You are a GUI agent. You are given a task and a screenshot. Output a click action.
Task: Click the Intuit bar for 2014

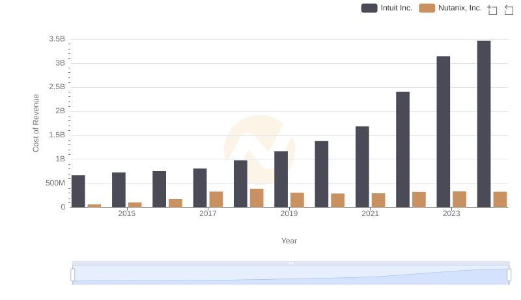tap(78, 191)
